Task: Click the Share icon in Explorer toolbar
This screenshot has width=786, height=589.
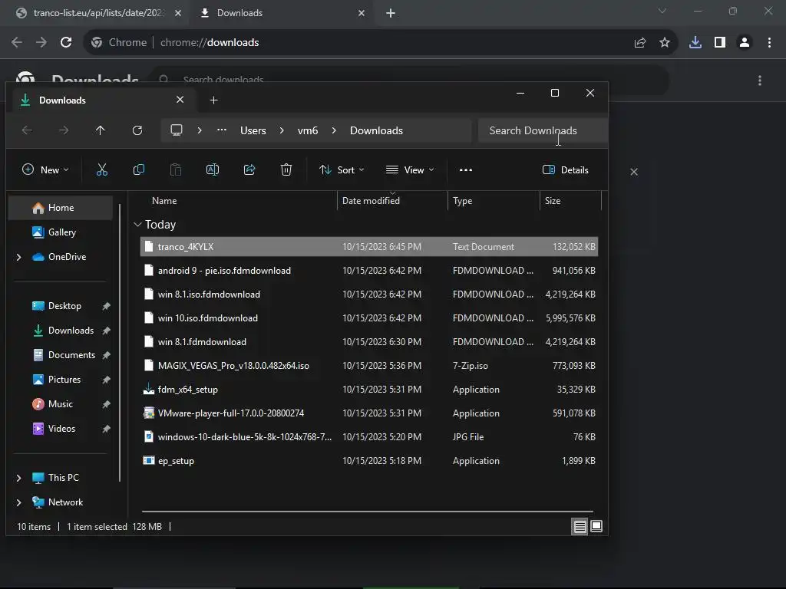Action: pyautogui.click(x=249, y=169)
